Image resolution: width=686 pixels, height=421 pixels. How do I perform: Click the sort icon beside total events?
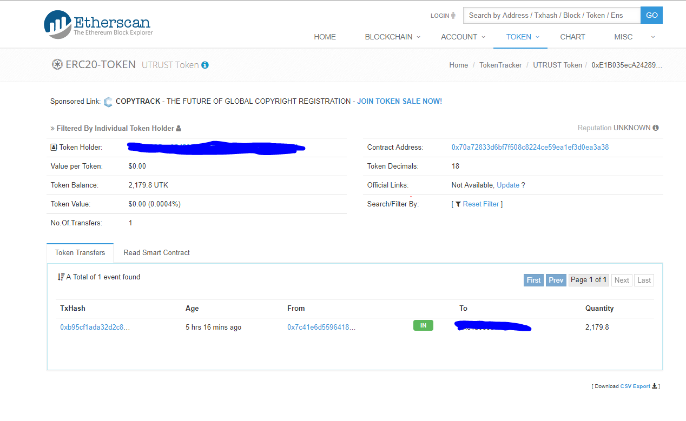coord(61,277)
